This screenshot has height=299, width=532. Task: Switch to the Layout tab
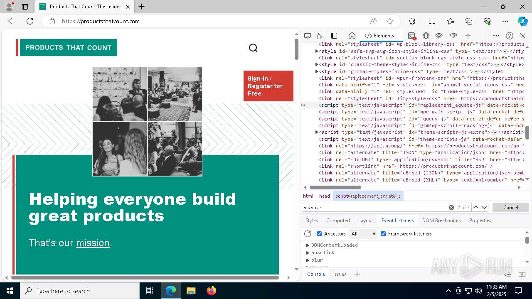[366, 221]
